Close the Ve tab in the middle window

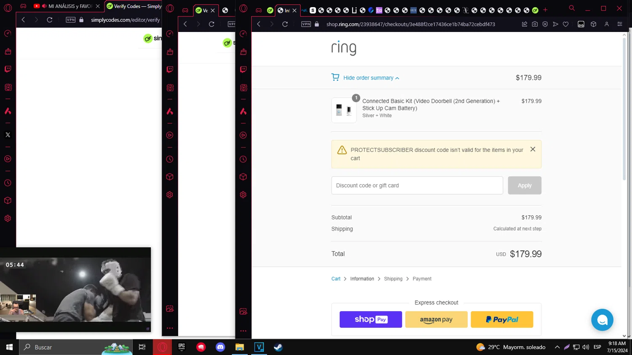pos(213,11)
